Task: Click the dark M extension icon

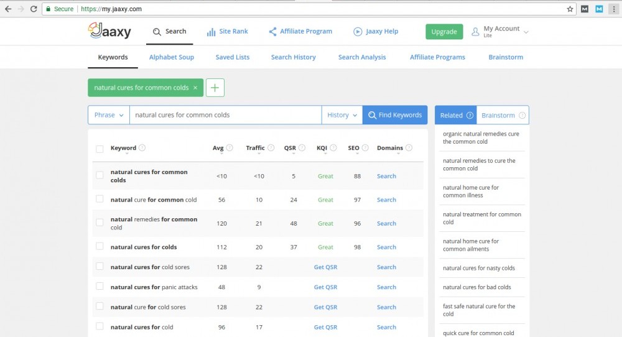Action: coord(585,9)
